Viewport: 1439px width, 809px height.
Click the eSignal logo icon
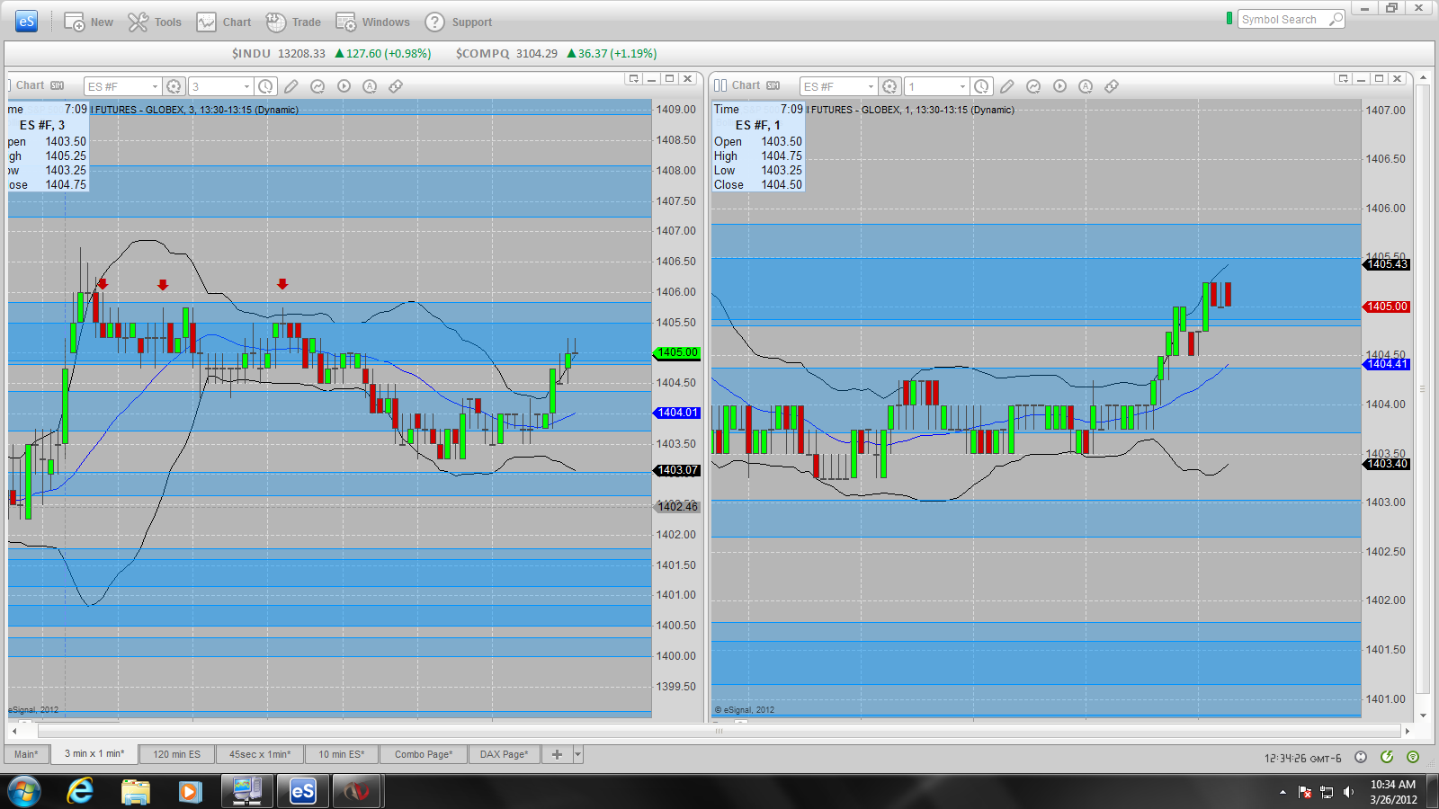click(27, 22)
